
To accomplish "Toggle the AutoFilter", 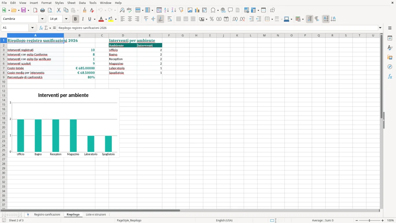I will tap(181, 10).
